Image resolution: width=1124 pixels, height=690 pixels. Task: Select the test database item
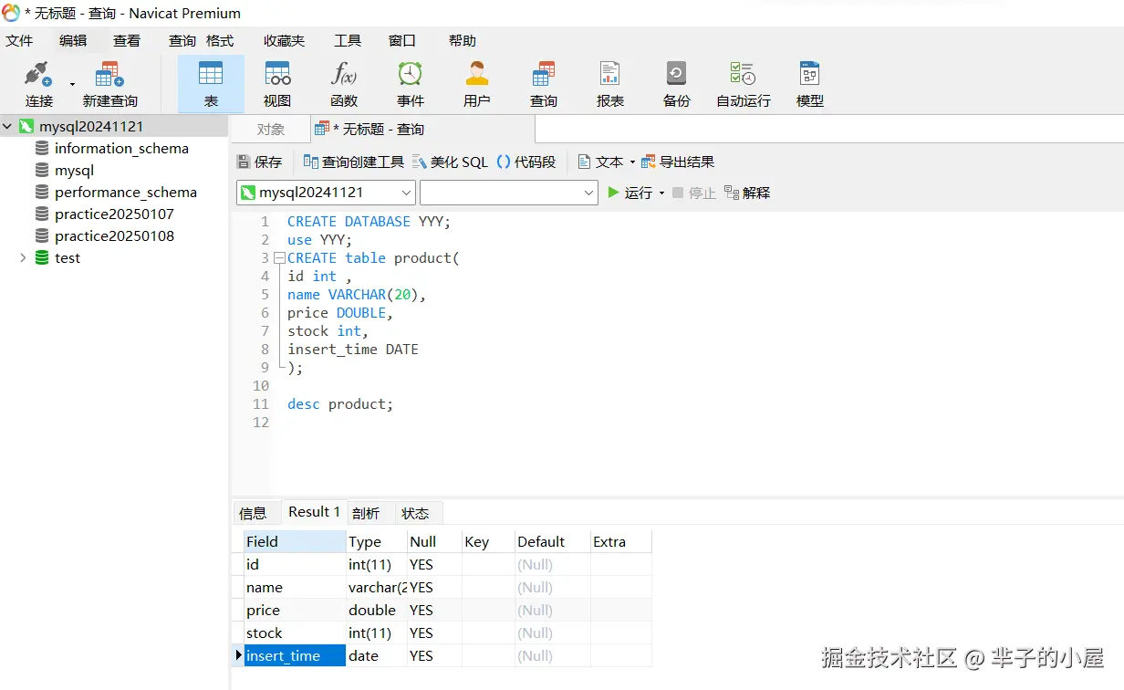pyautogui.click(x=67, y=258)
